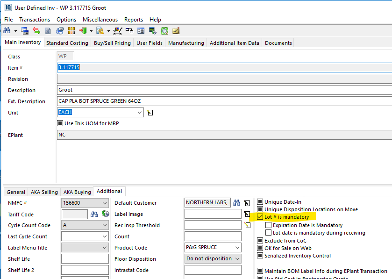
Task: Click the IQ application icon in title bar
Action: pos(8,7)
